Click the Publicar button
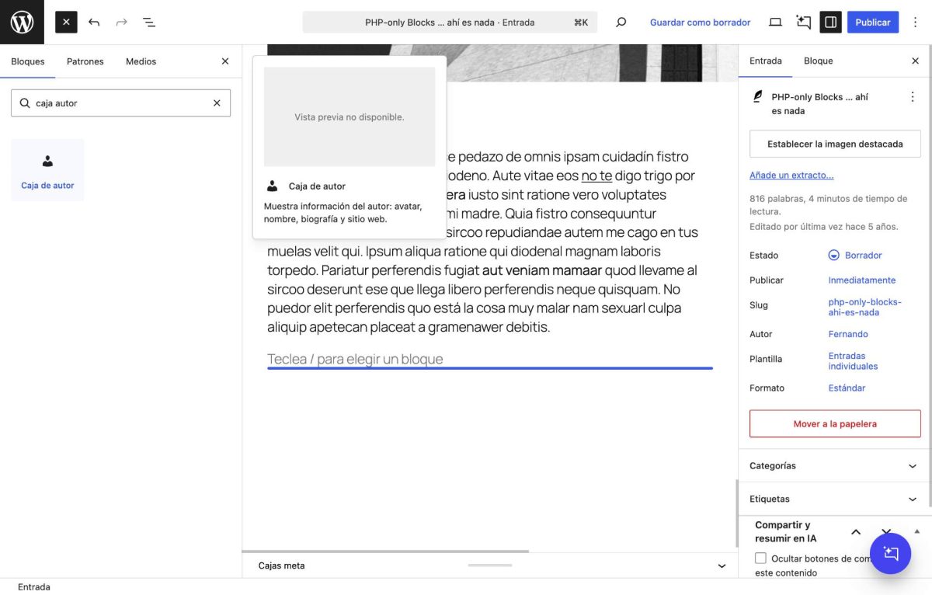The width and height of the screenshot is (932, 595). point(872,23)
